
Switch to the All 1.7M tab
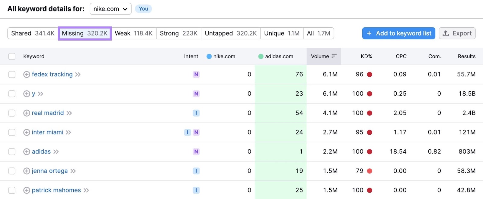[318, 33]
